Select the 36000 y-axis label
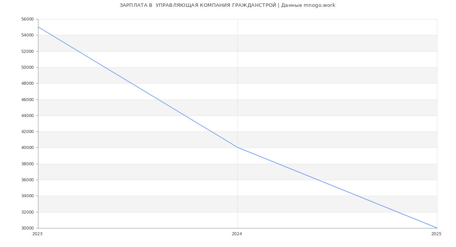Viewport: 456px width, 247px height. click(x=28, y=180)
